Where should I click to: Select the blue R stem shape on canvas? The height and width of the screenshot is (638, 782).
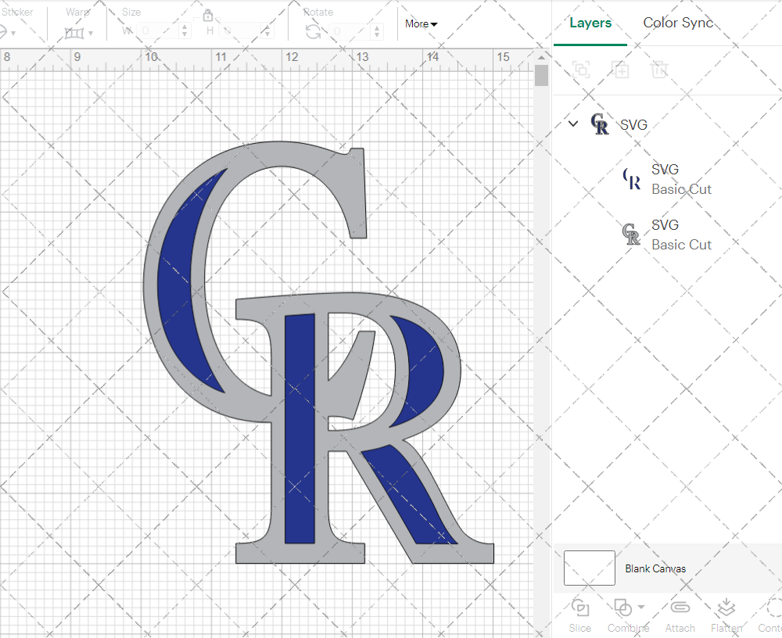click(300, 429)
